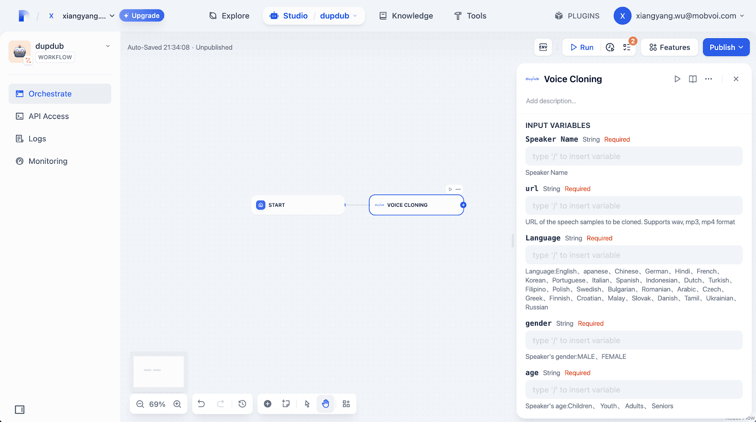Screen dimensions: 756x422
Task: Open the version history clock icon
Action: tap(242, 404)
